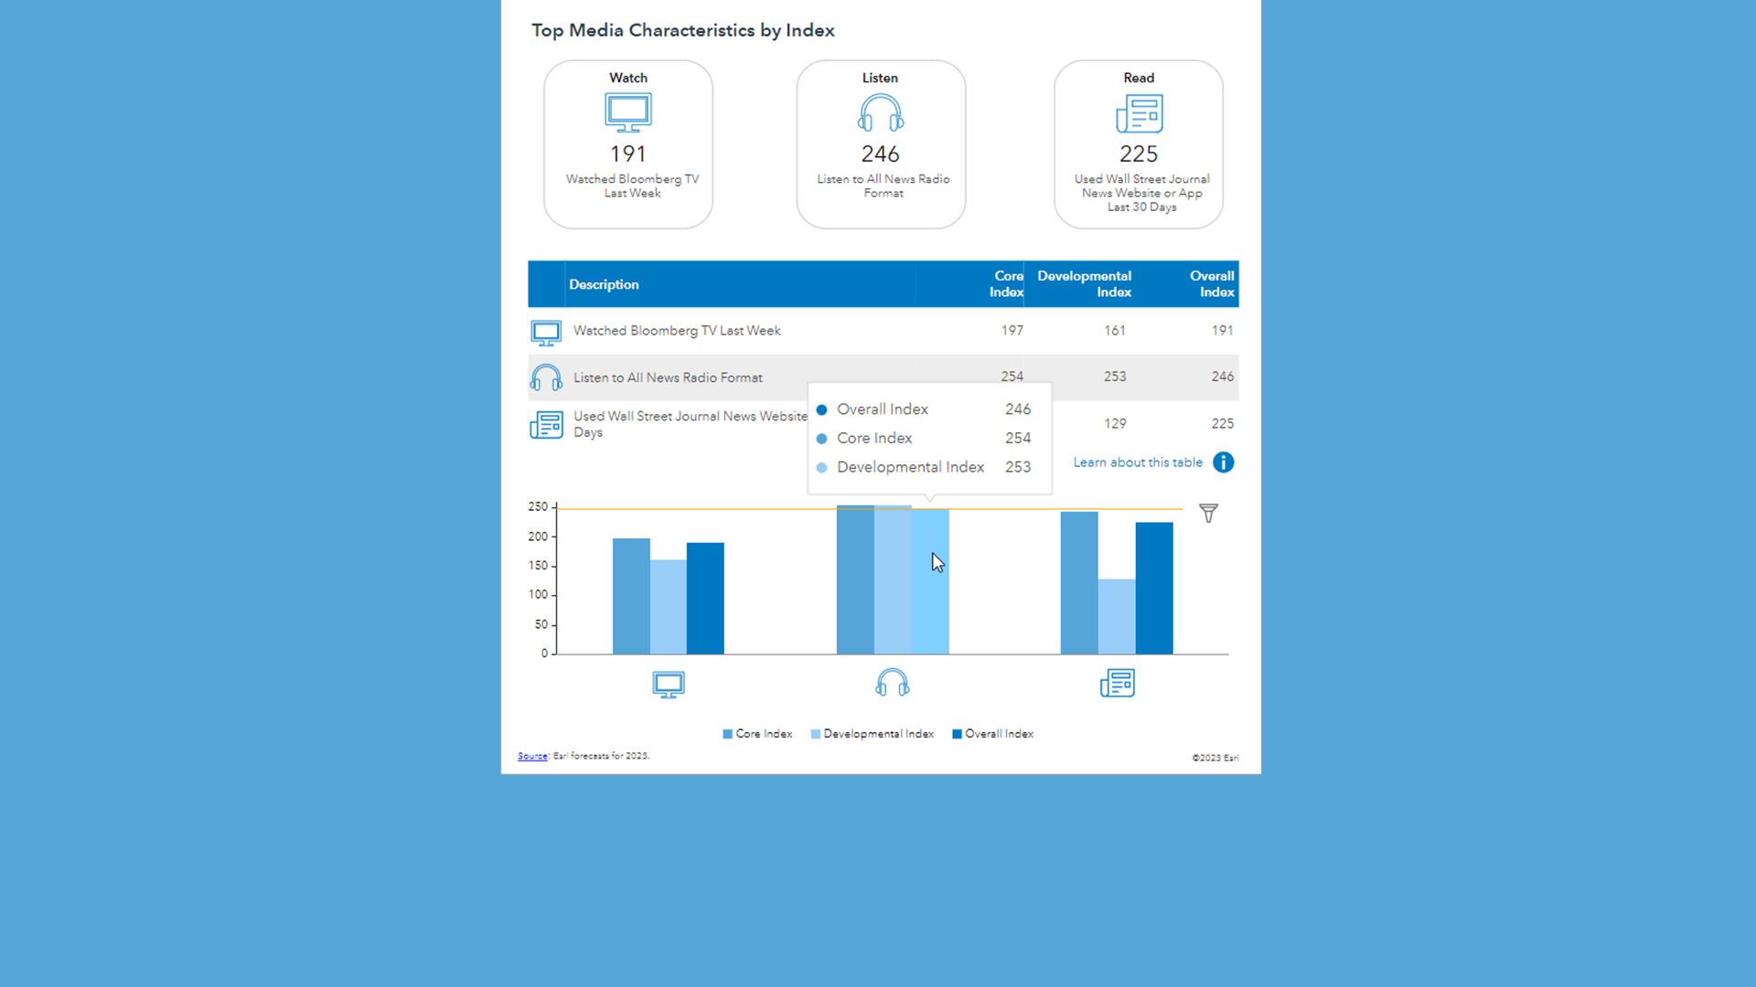
Task: Toggle the Core Index legend item
Action: point(757,734)
